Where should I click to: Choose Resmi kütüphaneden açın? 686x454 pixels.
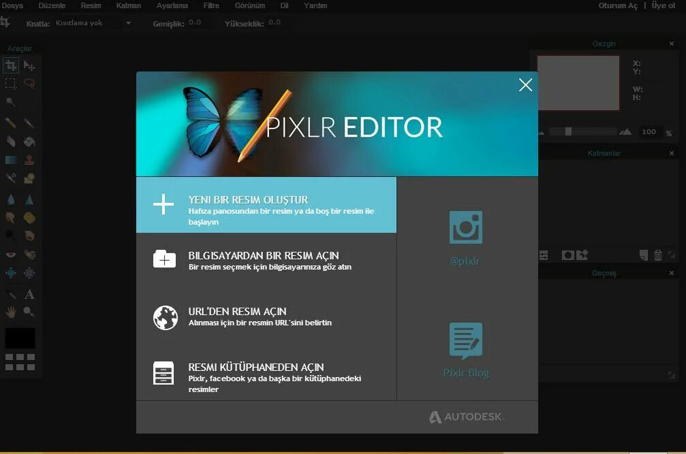point(266,372)
